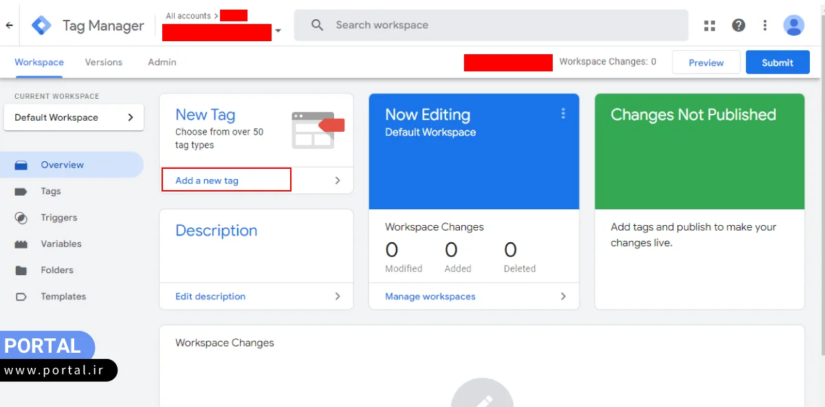Open Triggers from the sidebar

58,218
